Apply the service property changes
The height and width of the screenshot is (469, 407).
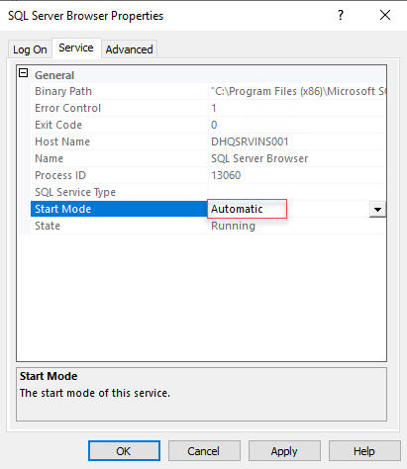pyautogui.click(x=284, y=451)
